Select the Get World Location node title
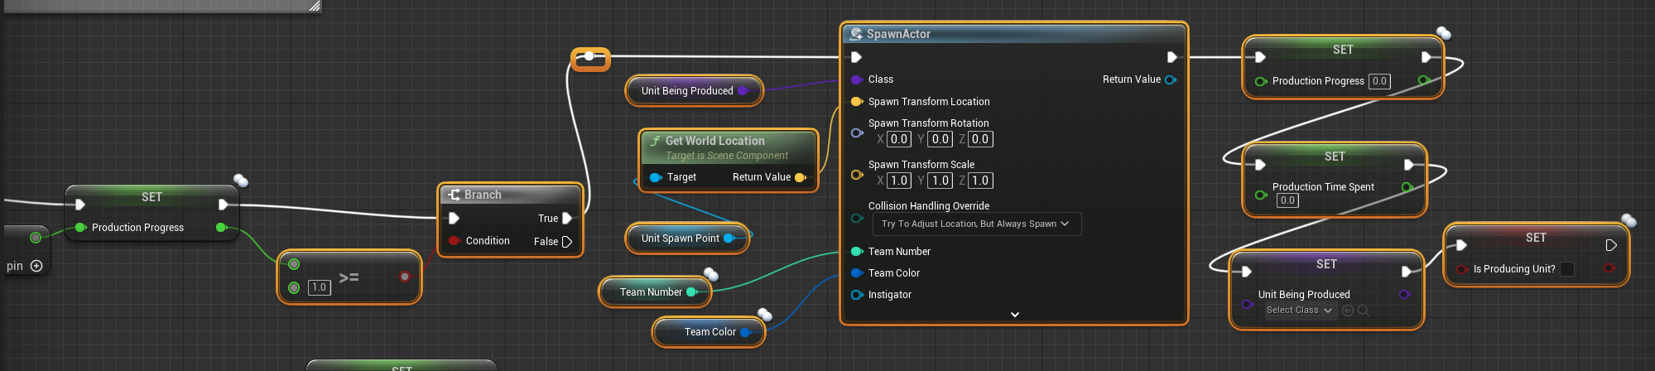The width and height of the screenshot is (1655, 371). coord(714,141)
